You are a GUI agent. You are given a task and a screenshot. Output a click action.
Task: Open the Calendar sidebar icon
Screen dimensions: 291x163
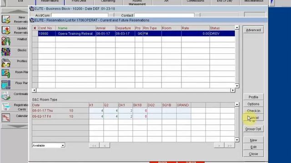pyautogui.click(x=6, y=118)
